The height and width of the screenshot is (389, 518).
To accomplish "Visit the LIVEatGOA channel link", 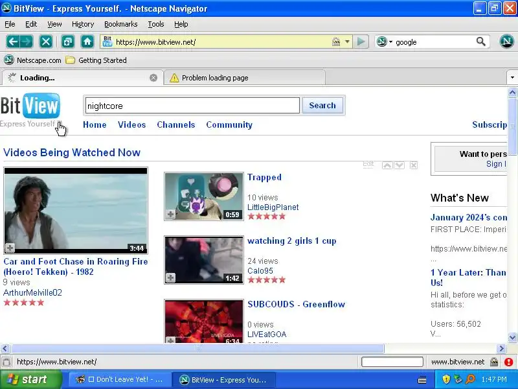I will (x=267, y=334).
